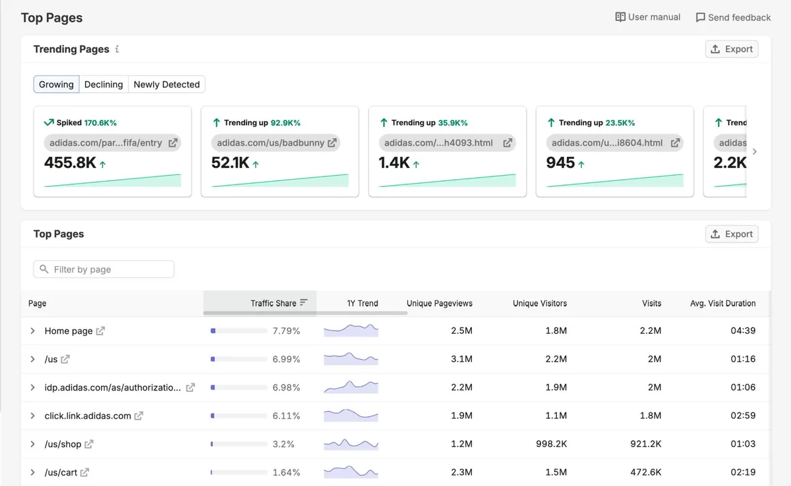791x486 pixels.
Task: Click the 6.11% traffic share bar
Action: coord(239,416)
